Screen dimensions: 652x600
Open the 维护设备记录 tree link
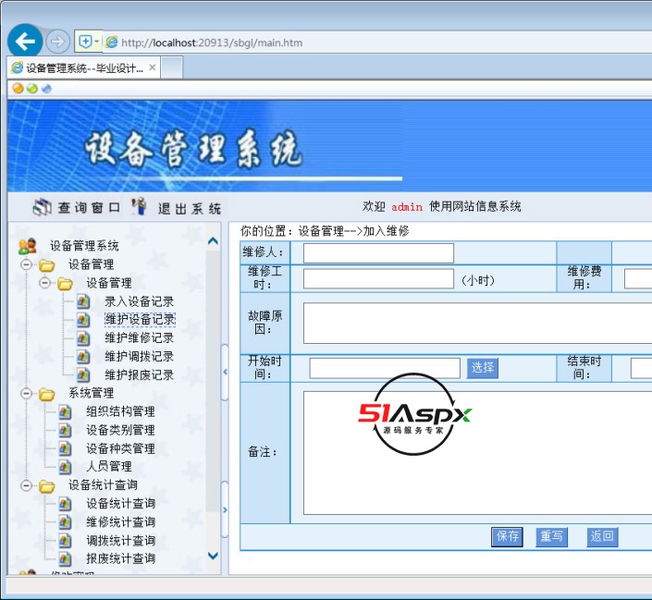click(x=140, y=319)
